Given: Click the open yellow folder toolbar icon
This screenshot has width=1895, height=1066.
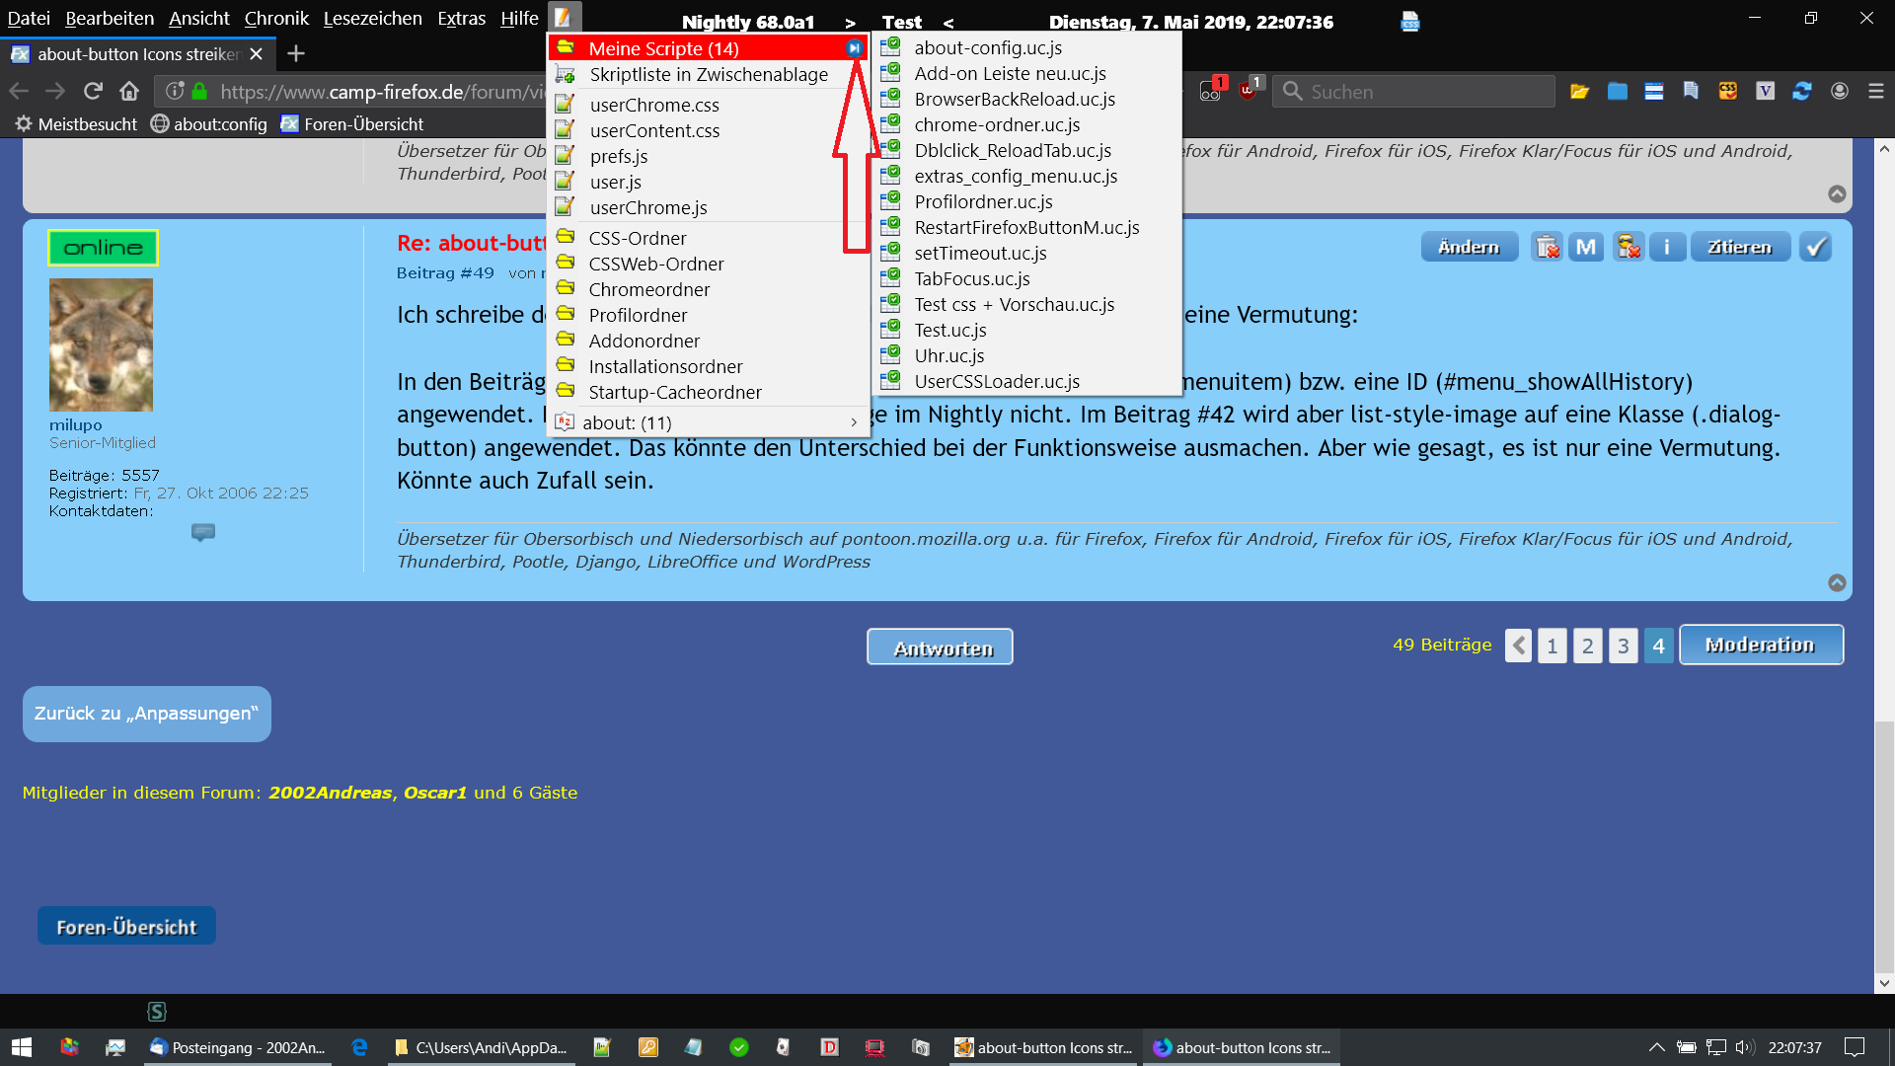Looking at the screenshot, I should pyautogui.click(x=1580, y=91).
